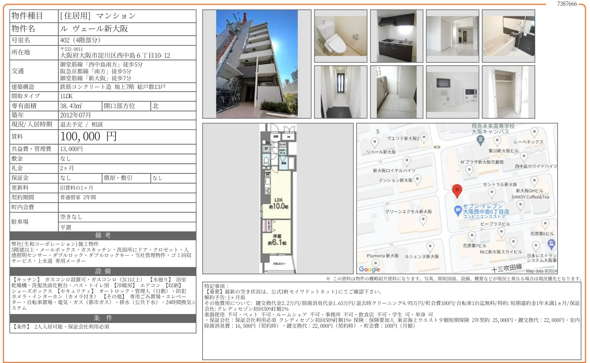This screenshot has width=590, height=363.
Task: Click the red location pin on map
Action: click(x=457, y=190)
